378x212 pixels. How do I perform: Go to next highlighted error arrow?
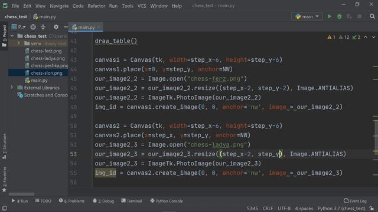pyautogui.click(x=373, y=37)
